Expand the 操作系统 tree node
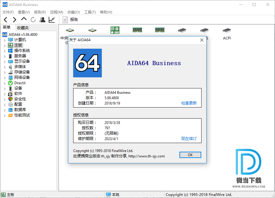The image size is (275, 198). pos(4,51)
